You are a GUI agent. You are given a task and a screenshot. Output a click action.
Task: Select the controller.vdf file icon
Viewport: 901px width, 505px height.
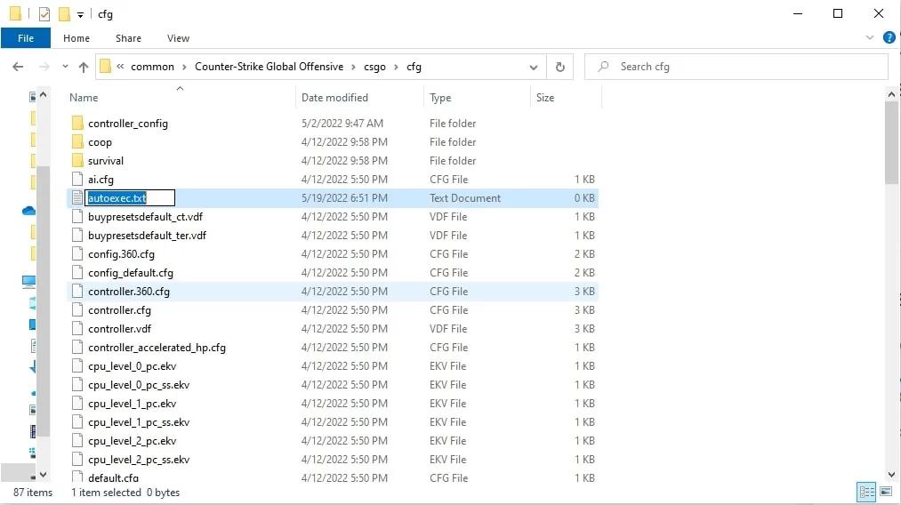77,329
